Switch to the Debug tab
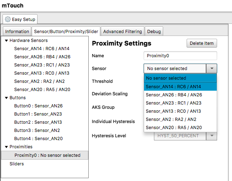Screen dimensions: 232x181 click(154, 31)
